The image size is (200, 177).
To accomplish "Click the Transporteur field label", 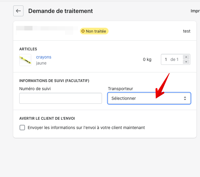I will pos(120,89).
